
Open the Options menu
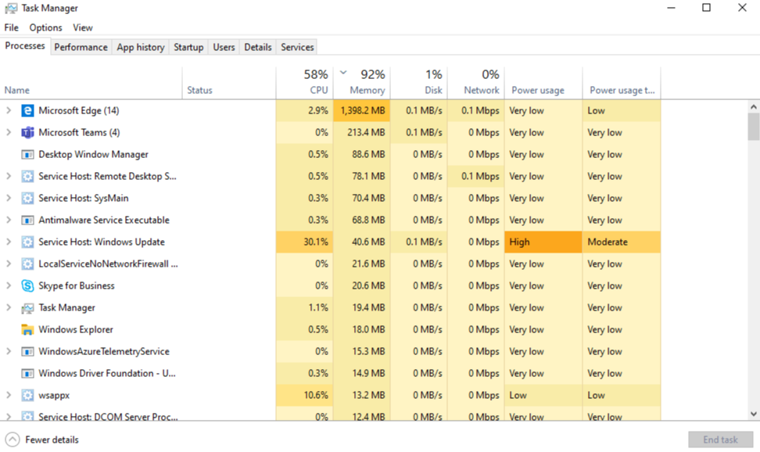click(45, 27)
